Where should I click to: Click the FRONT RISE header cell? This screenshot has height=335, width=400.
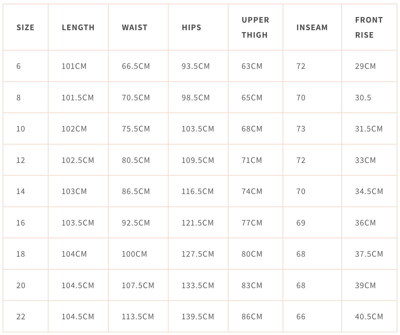coord(369,28)
